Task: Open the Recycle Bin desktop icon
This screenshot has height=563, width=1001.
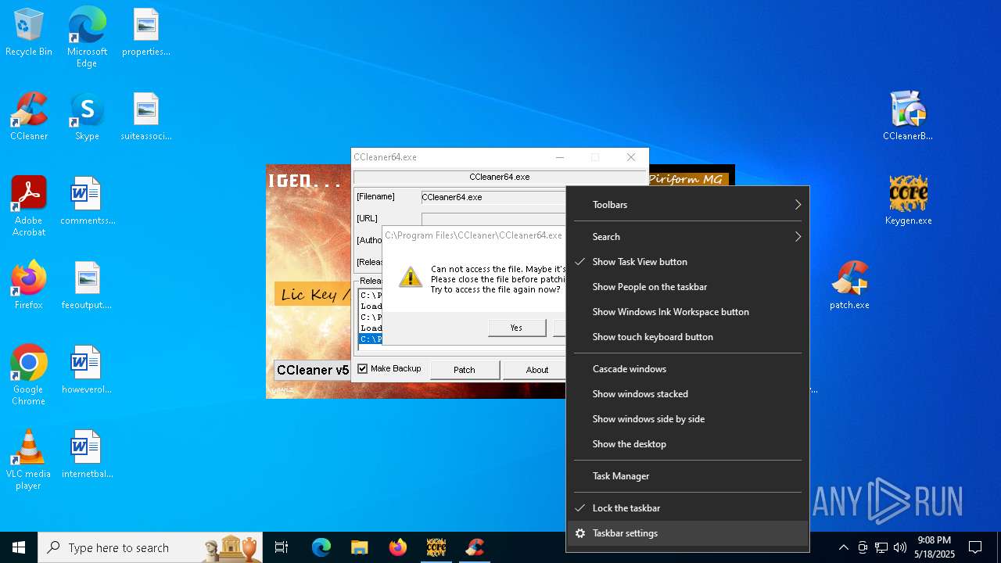Action: [29, 33]
